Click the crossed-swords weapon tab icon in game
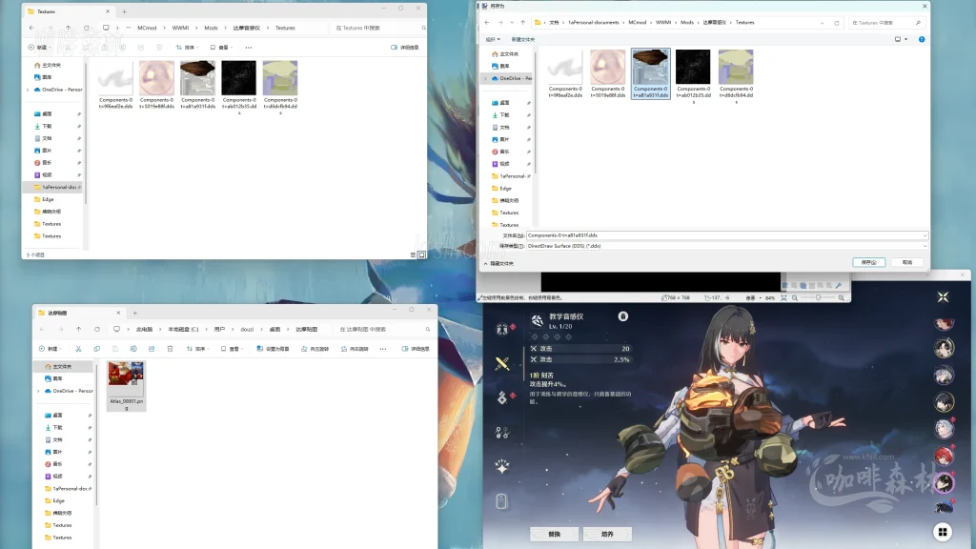 pyautogui.click(x=502, y=362)
